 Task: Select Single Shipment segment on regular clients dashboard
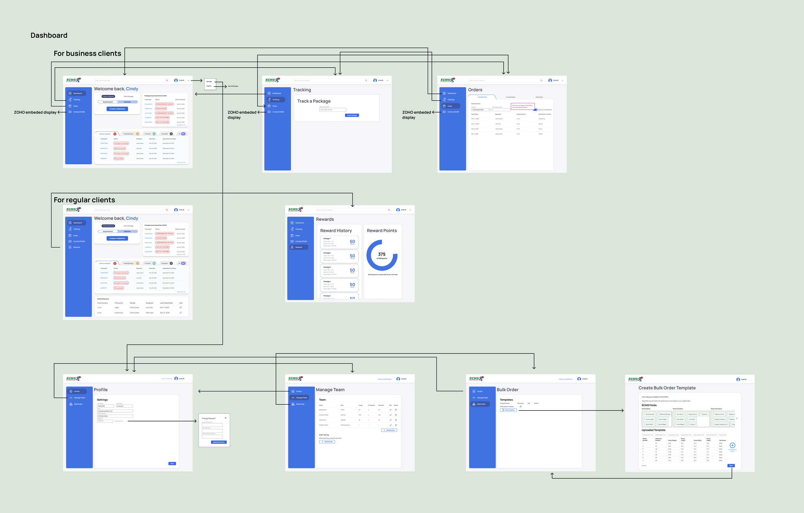(x=108, y=231)
